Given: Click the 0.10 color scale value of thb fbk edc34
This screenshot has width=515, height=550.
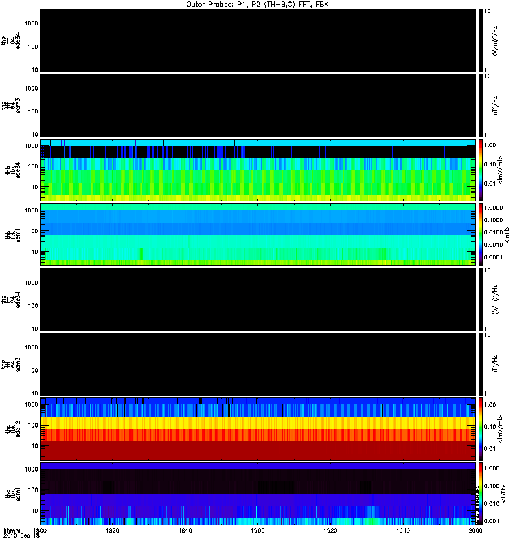Looking at the screenshot, I should coord(490,164).
